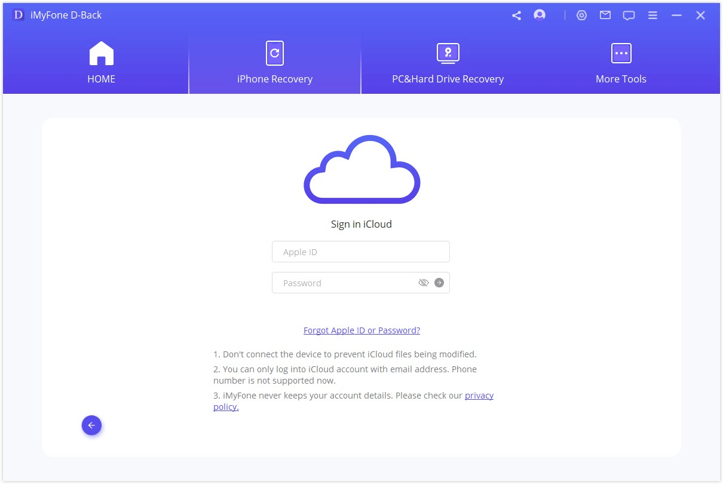Image resolution: width=723 pixels, height=484 pixels.
Task: Open Forgot Apple ID or Password link
Action: tap(362, 330)
